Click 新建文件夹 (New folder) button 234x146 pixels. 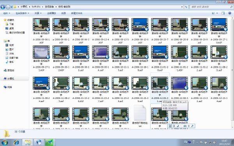tap(77, 13)
